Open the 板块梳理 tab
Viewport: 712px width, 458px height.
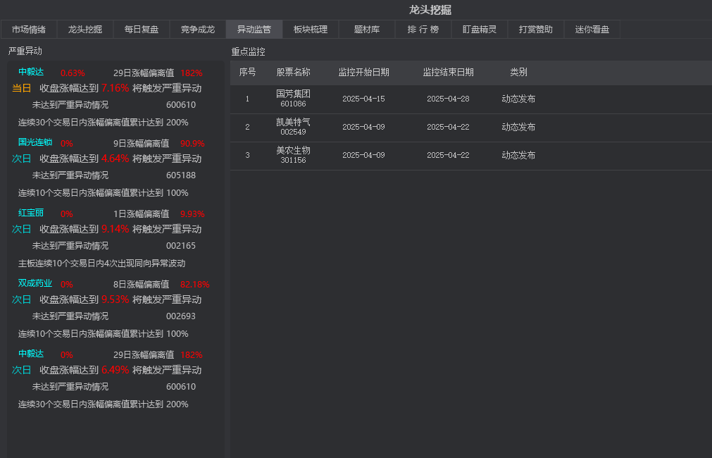pyautogui.click(x=311, y=30)
